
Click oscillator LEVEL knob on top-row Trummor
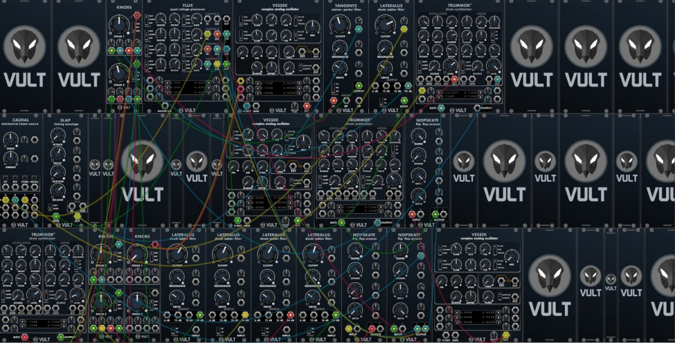451,65
